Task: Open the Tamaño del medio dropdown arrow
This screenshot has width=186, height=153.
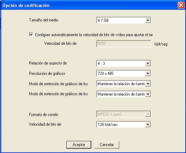Action: click(x=148, y=20)
